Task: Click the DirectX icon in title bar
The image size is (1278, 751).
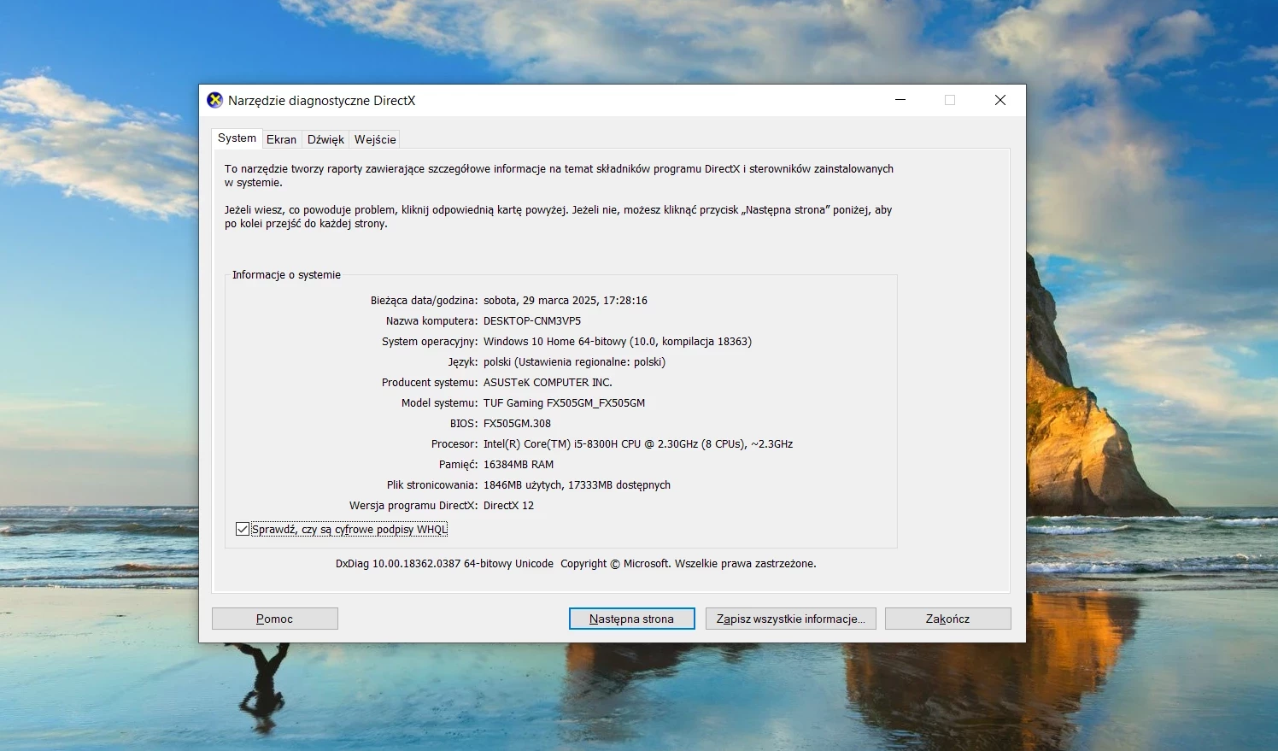Action: [215, 100]
